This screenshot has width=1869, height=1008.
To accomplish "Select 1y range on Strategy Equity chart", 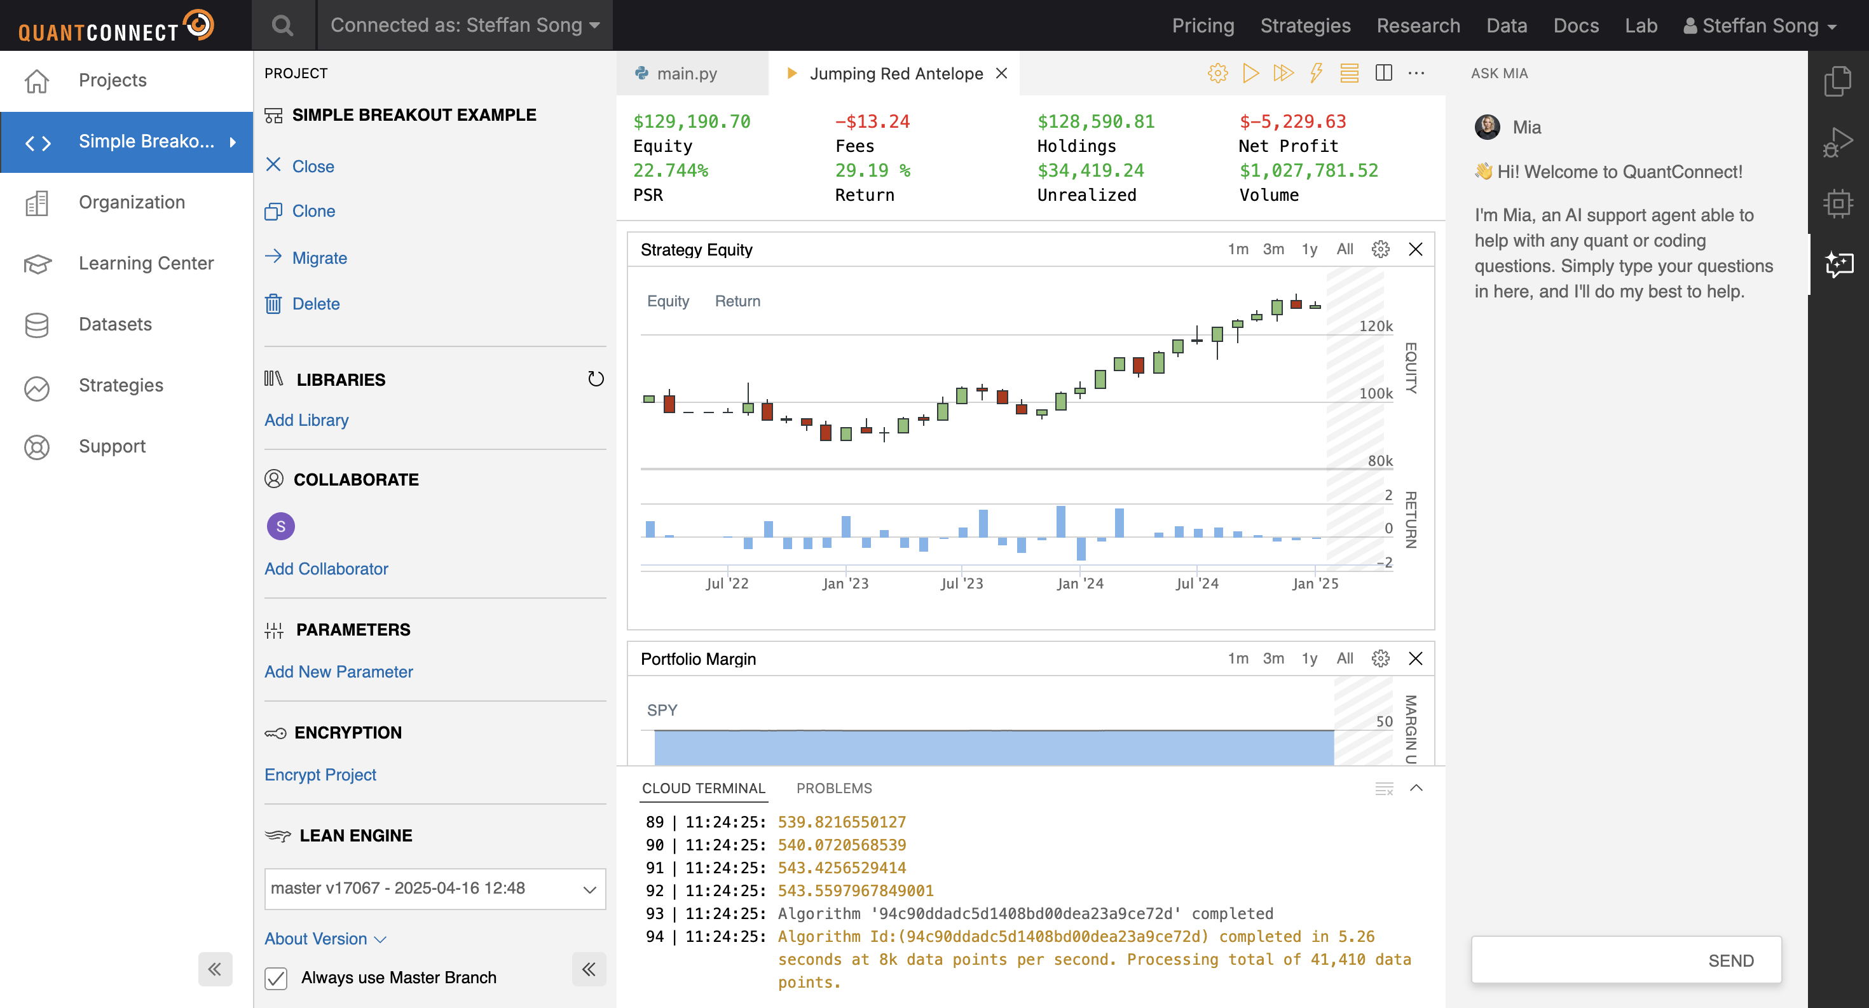I will point(1309,250).
